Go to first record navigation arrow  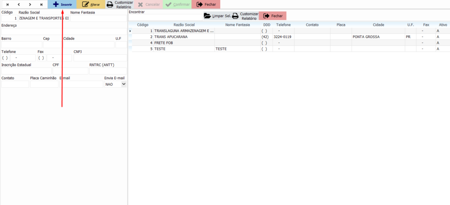(x=7, y=4)
